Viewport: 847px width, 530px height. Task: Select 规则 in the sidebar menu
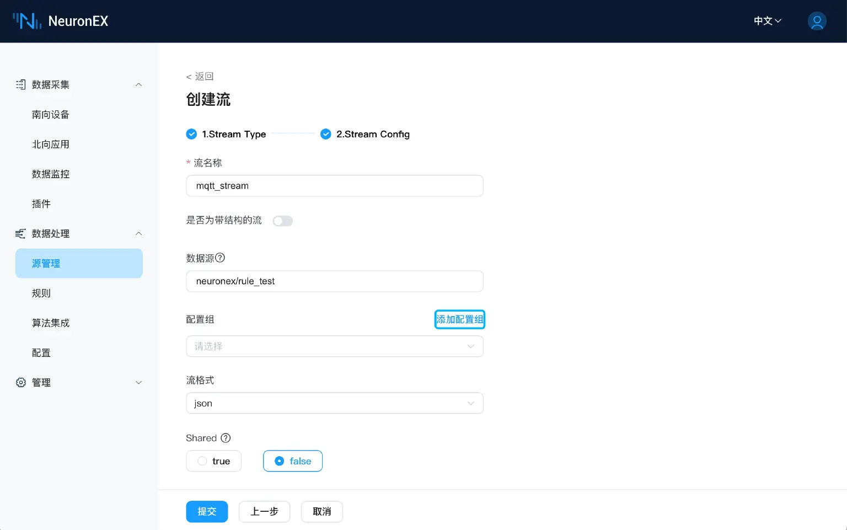click(x=40, y=293)
